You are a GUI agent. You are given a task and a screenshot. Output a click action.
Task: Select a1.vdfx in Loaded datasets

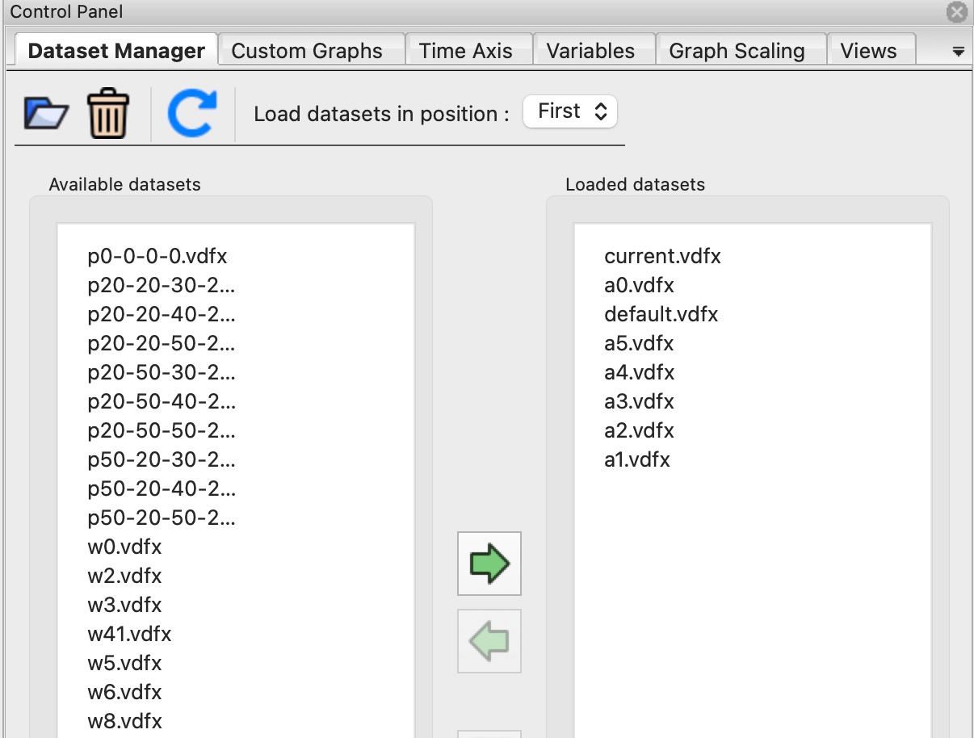(x=637, y=460)
